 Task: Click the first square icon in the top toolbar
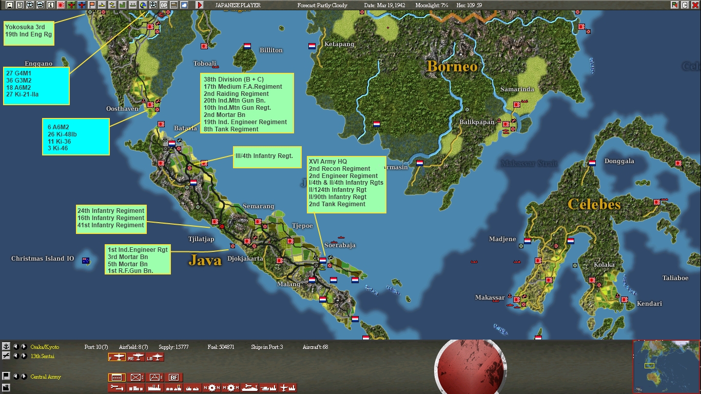coord(9,5)
